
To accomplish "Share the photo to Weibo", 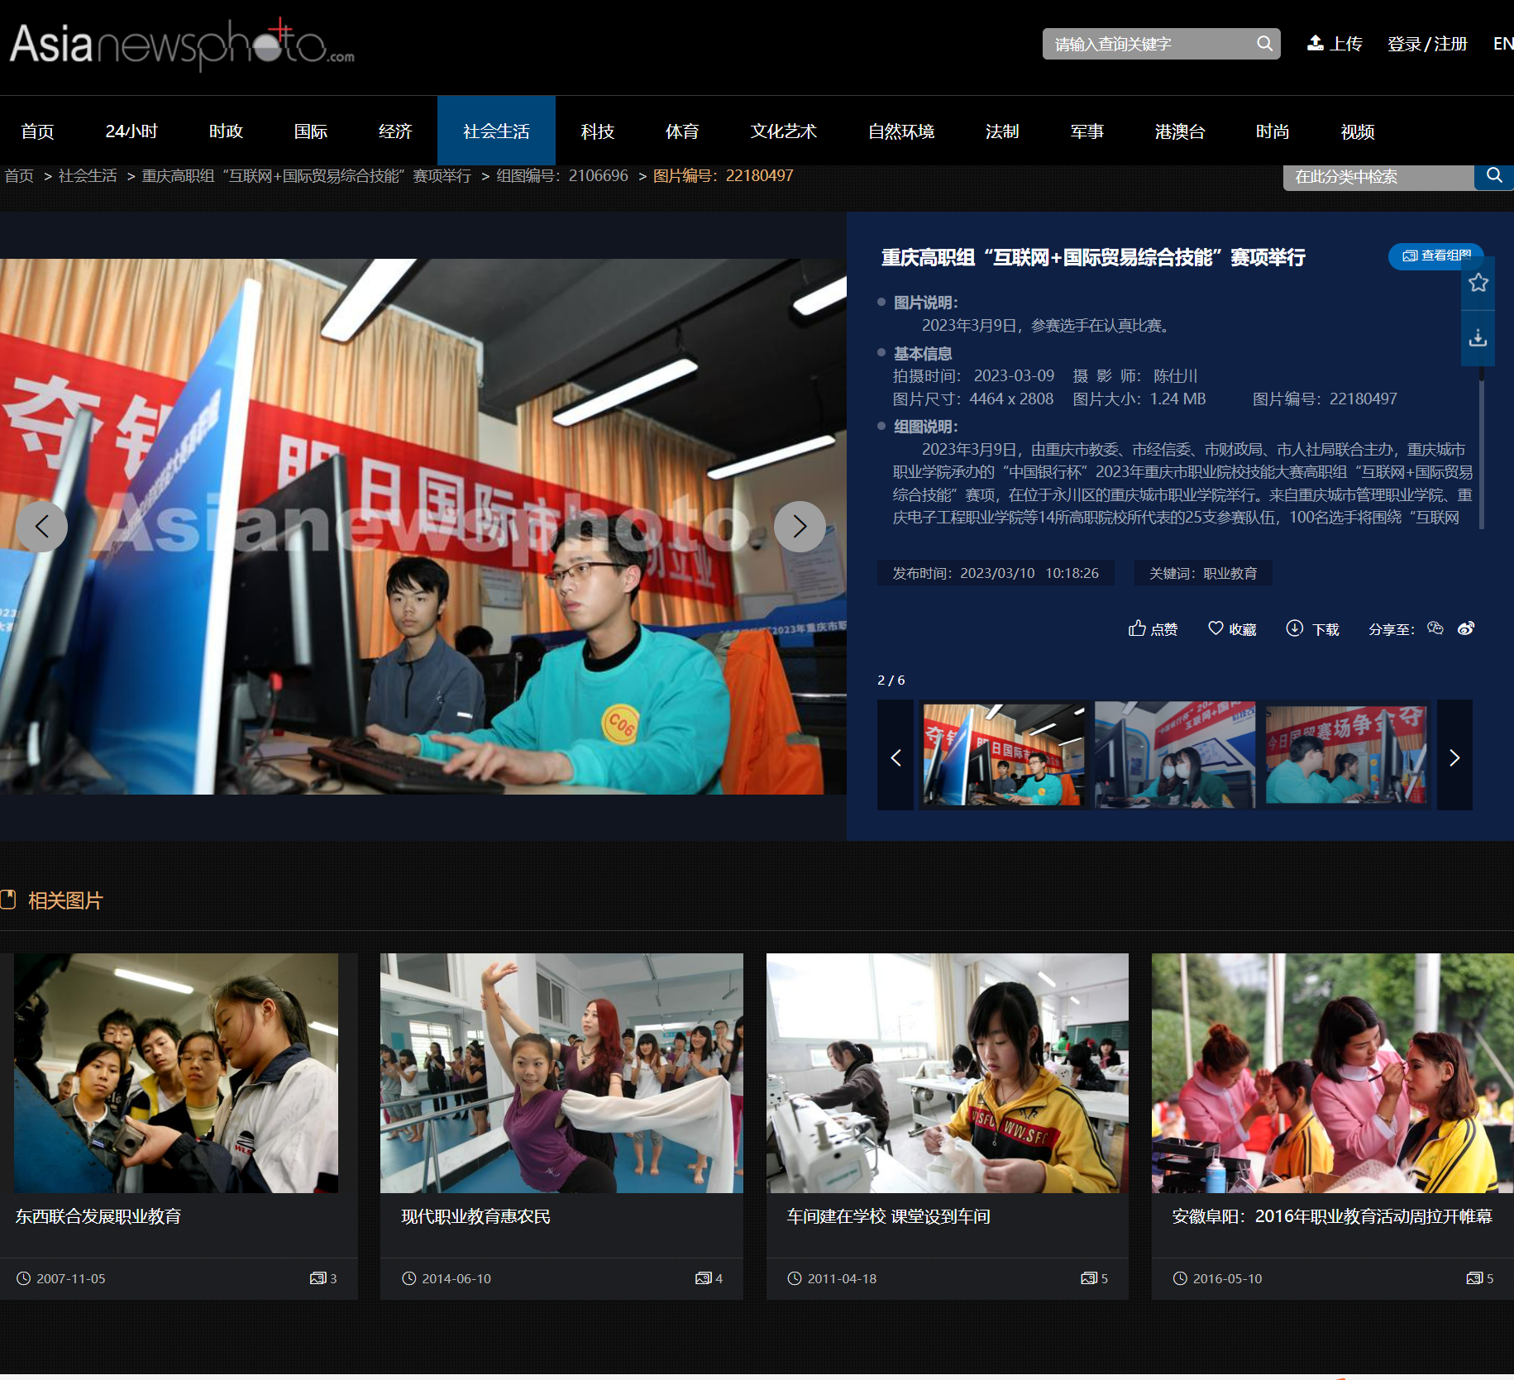I will (x=1466, y=628).
